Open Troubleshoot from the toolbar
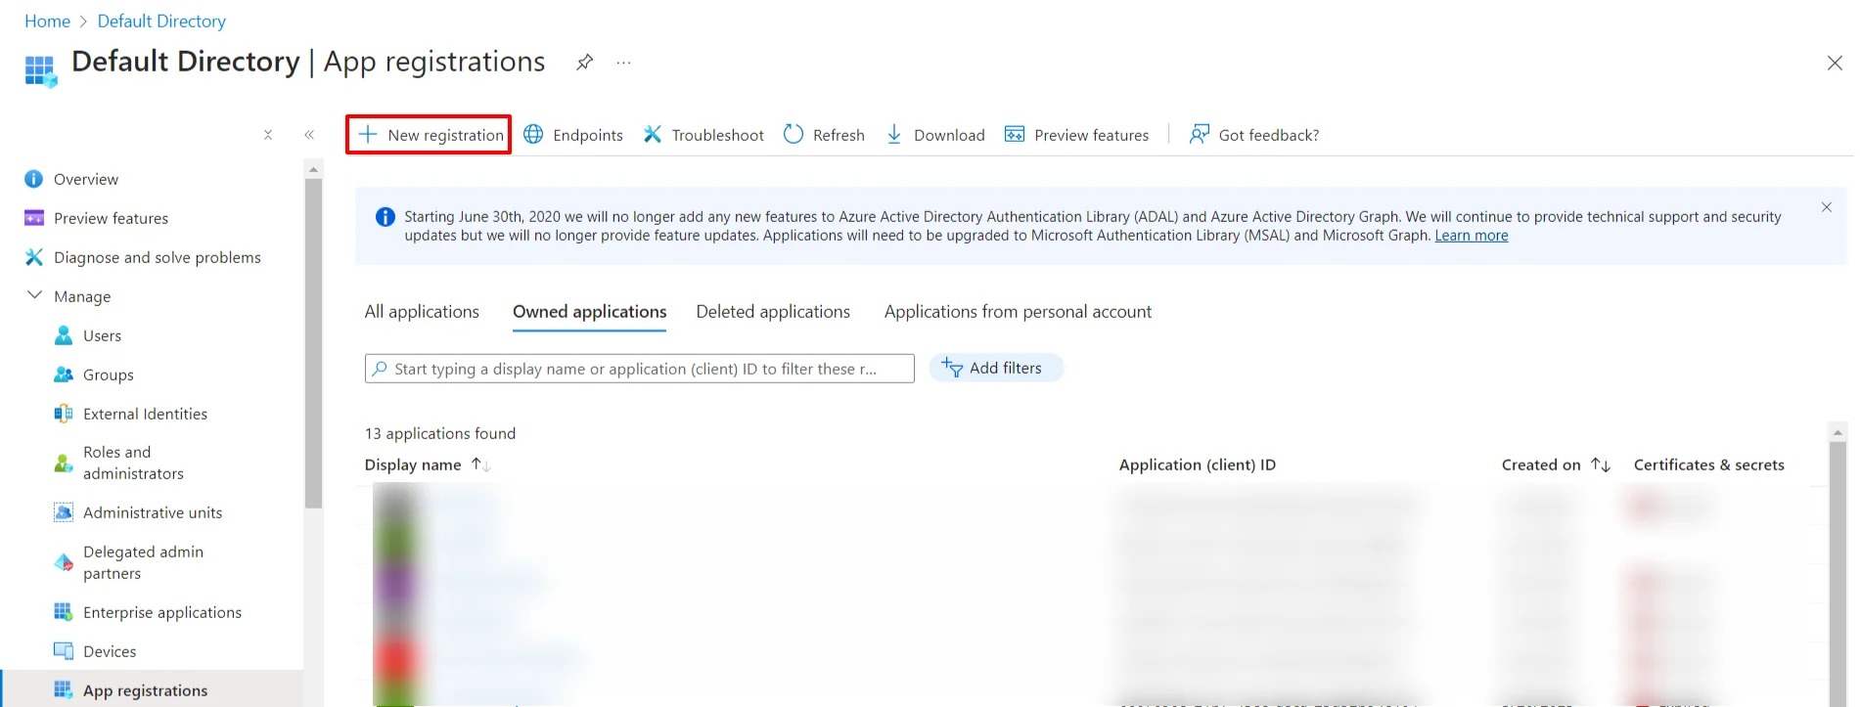The height and width of the screenshot is (707, 1860). coord(703,135)
